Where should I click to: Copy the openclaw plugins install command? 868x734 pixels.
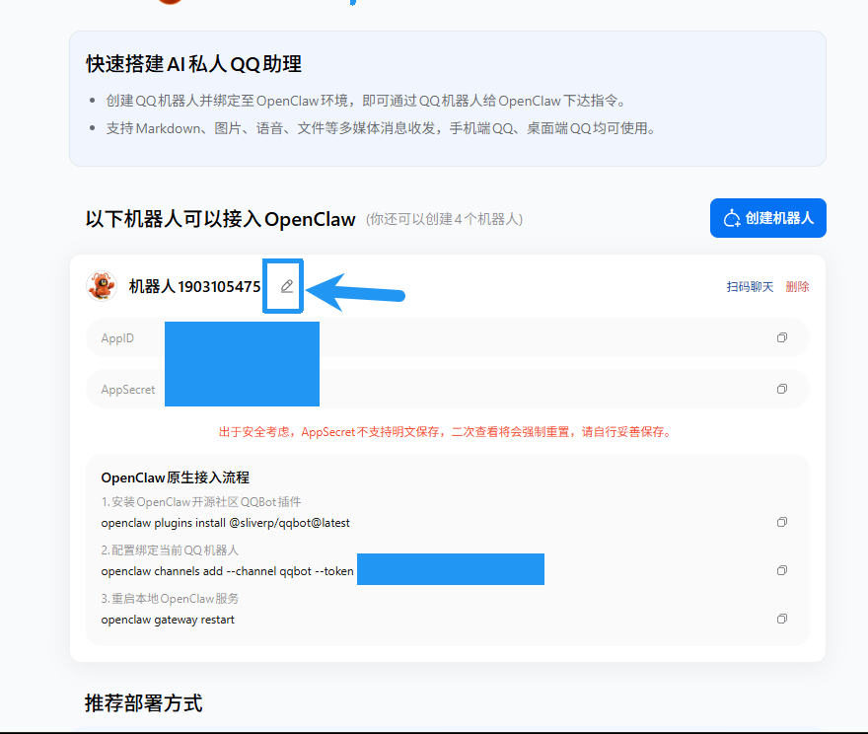tap(781, 522)
